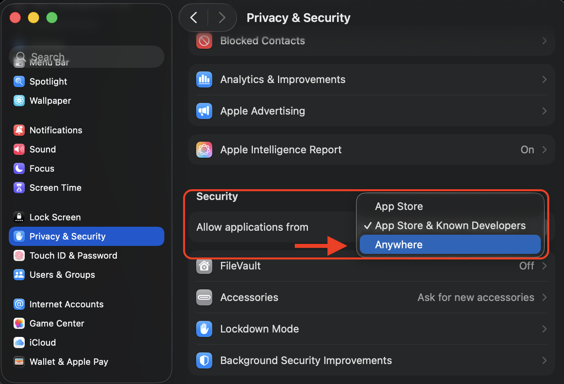Click Allow applications from label

252,227
